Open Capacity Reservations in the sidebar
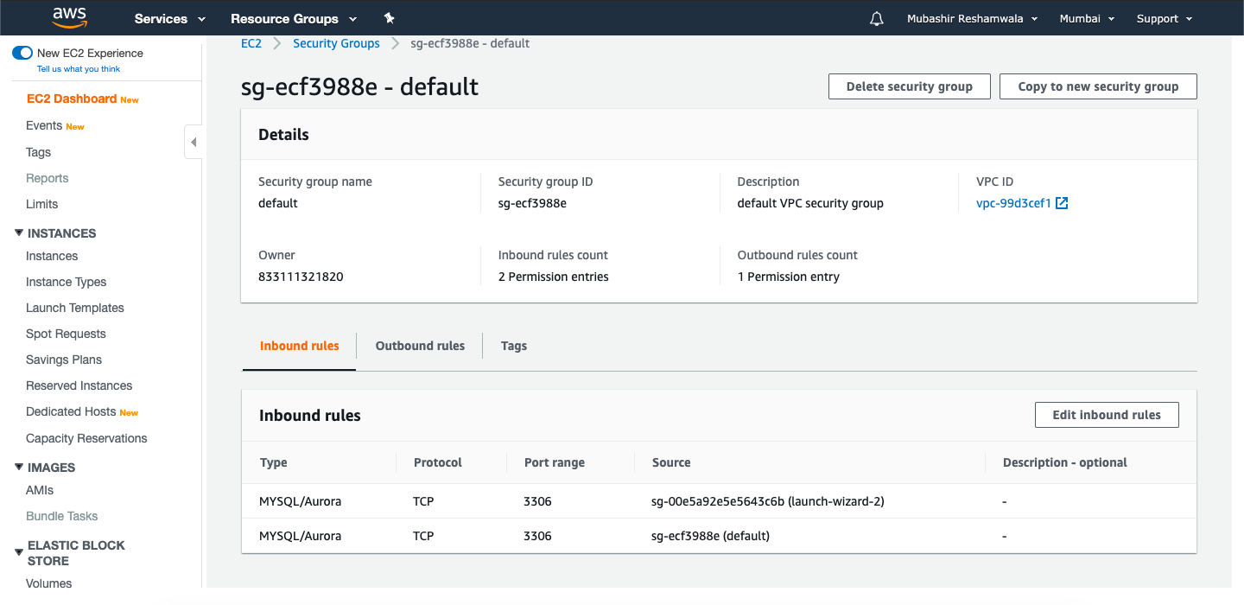 (x=86, y=438)
